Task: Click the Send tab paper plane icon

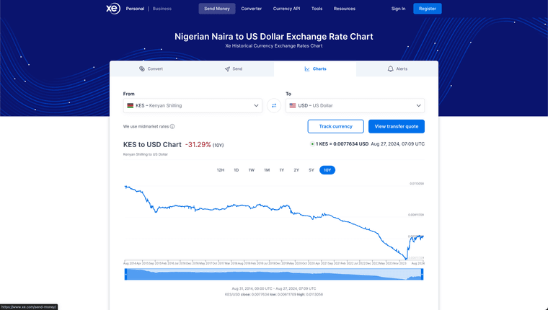Action: click(227, 68)
